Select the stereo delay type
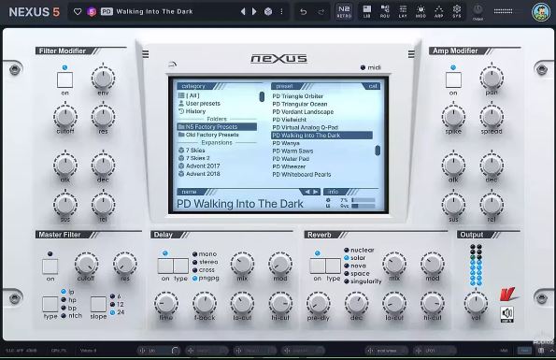 pos(206,262)
